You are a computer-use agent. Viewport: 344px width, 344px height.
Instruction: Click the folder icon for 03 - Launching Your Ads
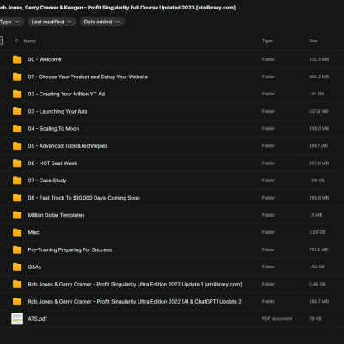17,111
